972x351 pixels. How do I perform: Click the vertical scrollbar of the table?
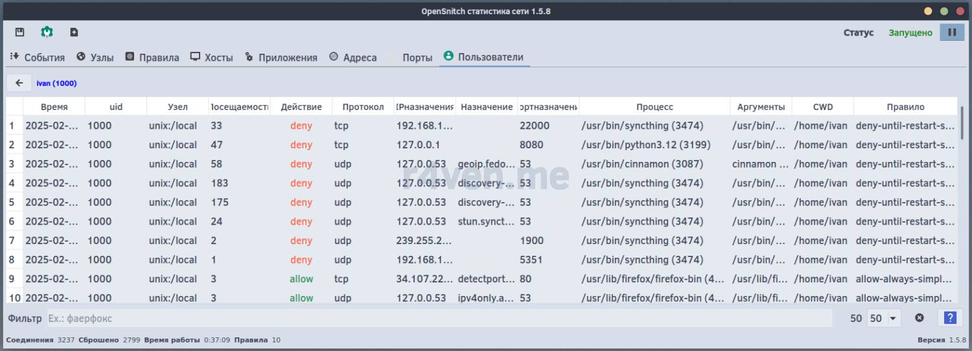click(962, 123)
